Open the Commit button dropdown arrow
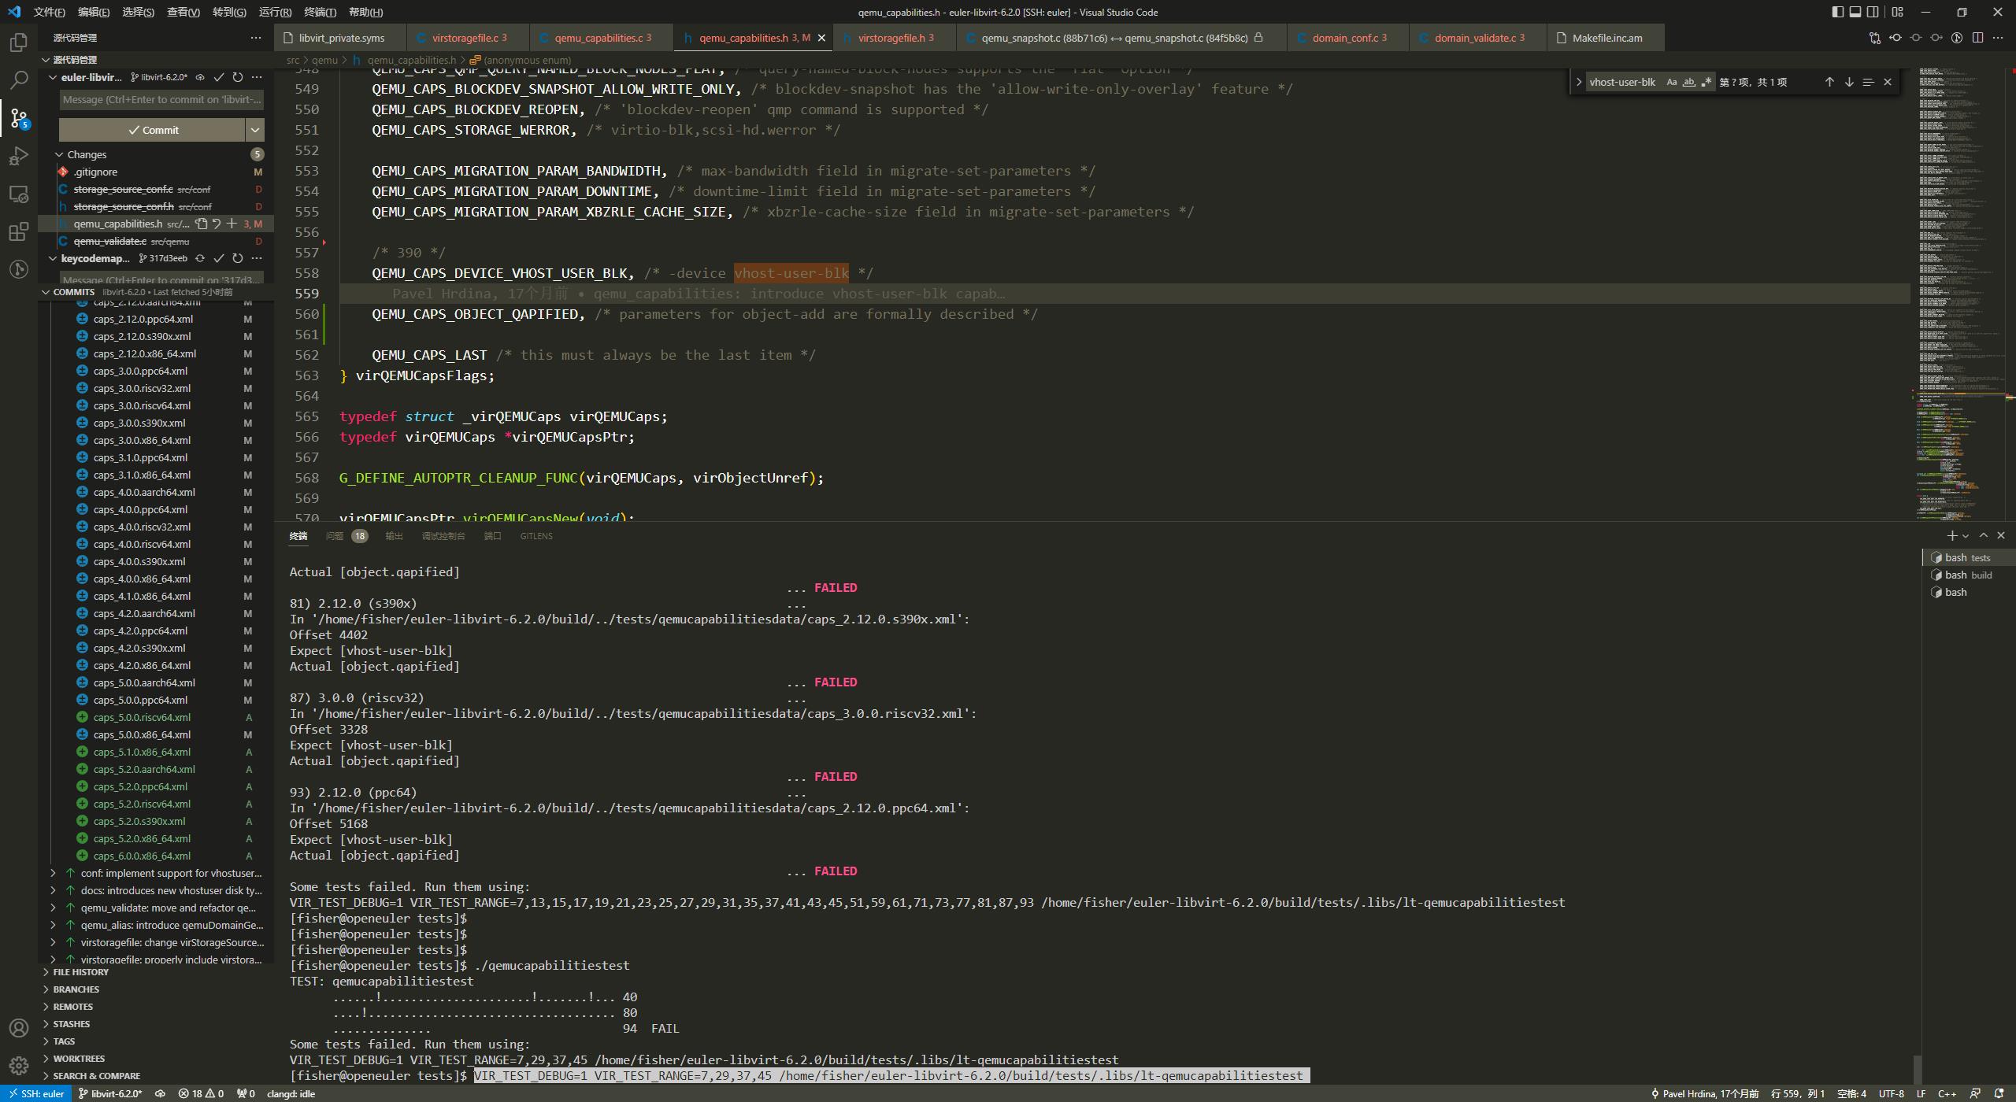The width and height of the screenshot is (2016, 1102). click(x=255, y=130)
